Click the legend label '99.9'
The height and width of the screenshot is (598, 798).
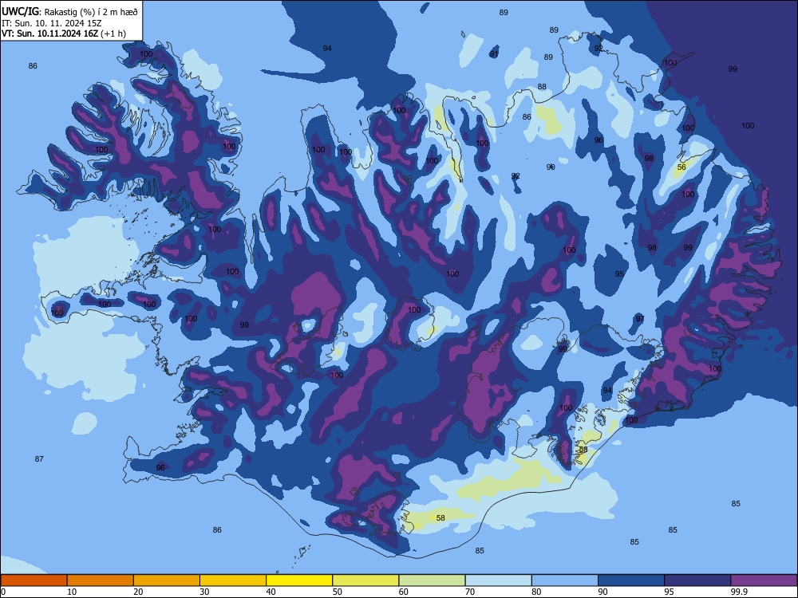pyautogui.click(x=739, y=592)
